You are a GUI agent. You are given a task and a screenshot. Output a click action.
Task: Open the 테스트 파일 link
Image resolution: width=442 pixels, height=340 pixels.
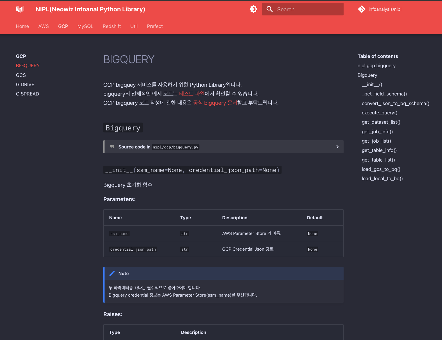coord(192,94)
